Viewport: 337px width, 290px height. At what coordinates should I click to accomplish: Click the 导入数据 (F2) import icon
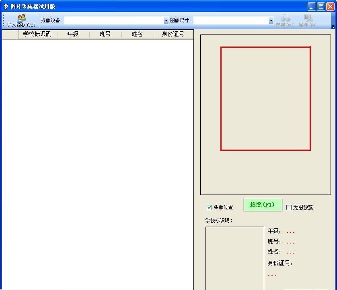(21, 18)
